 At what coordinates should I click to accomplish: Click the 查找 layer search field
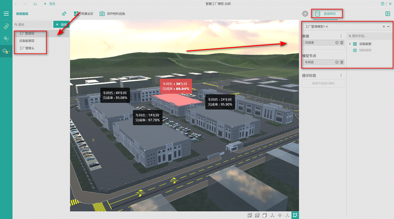33,25
